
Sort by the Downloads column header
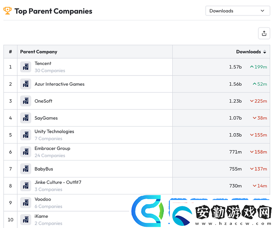tap(251, 52)
